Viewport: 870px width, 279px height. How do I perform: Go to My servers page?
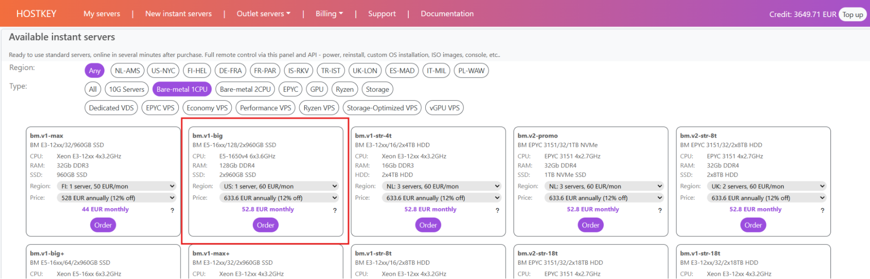(101, 14)
